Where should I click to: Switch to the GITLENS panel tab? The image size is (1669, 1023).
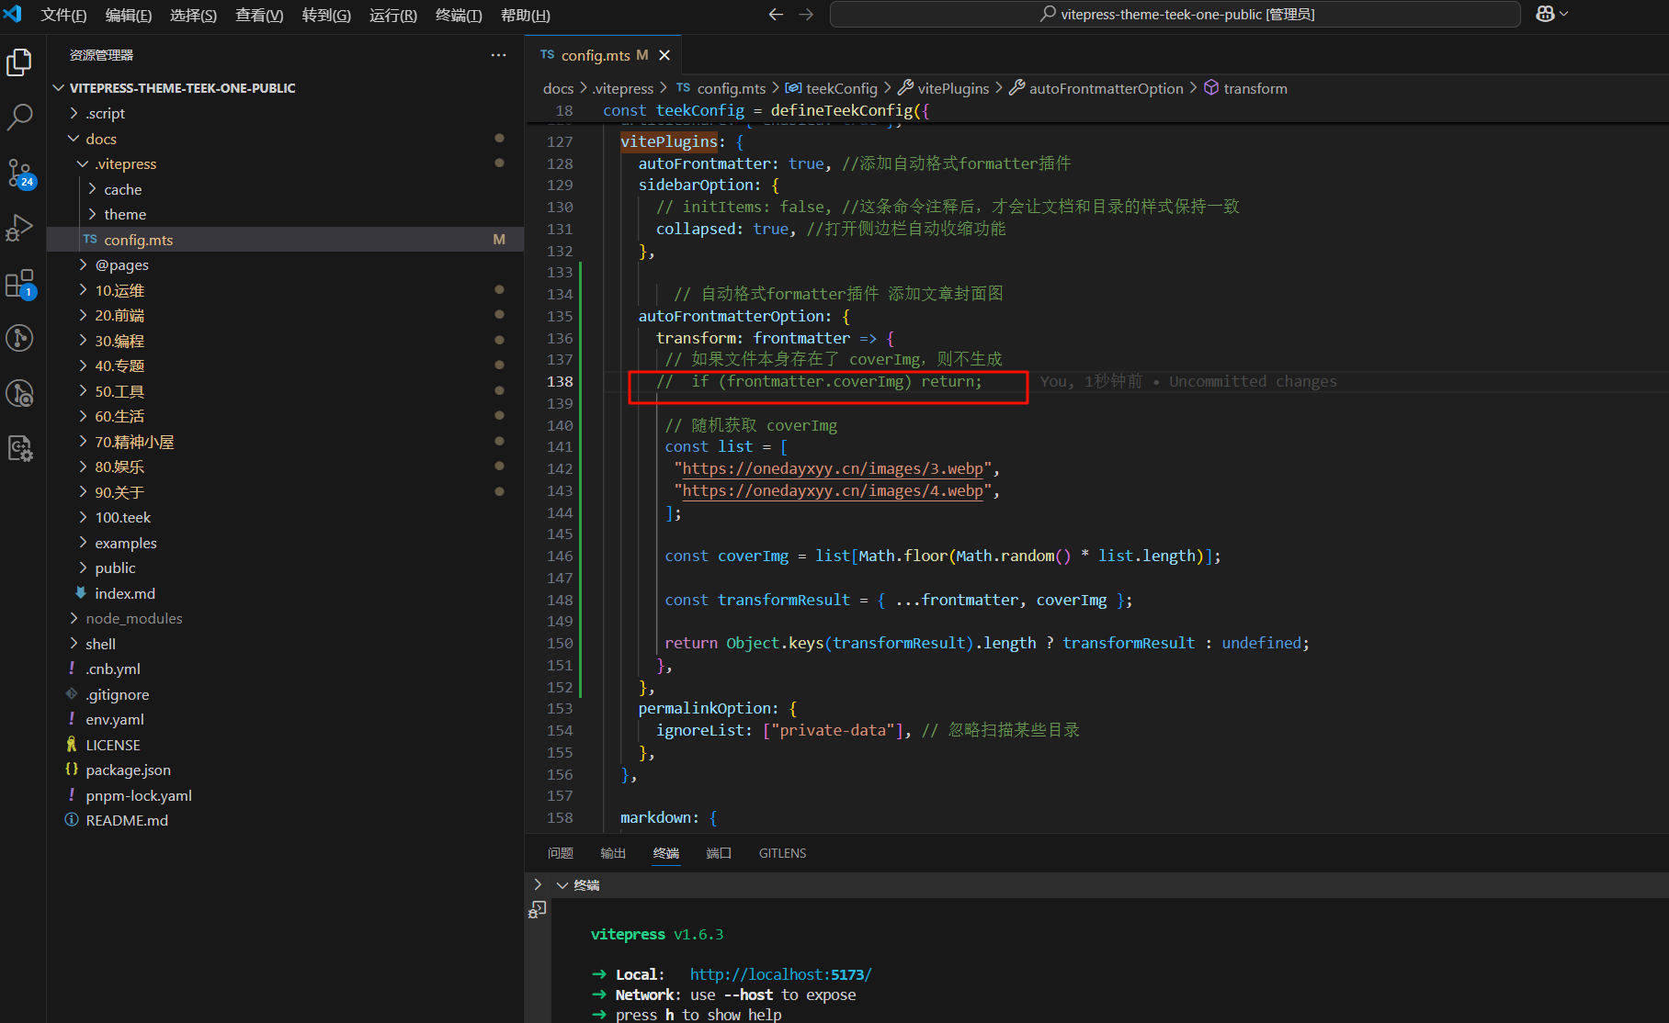[x=782, y=853]
